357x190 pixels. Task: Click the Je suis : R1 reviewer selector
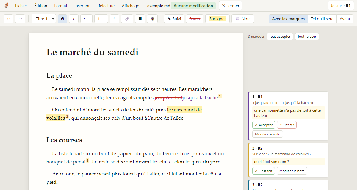[341, 6]
